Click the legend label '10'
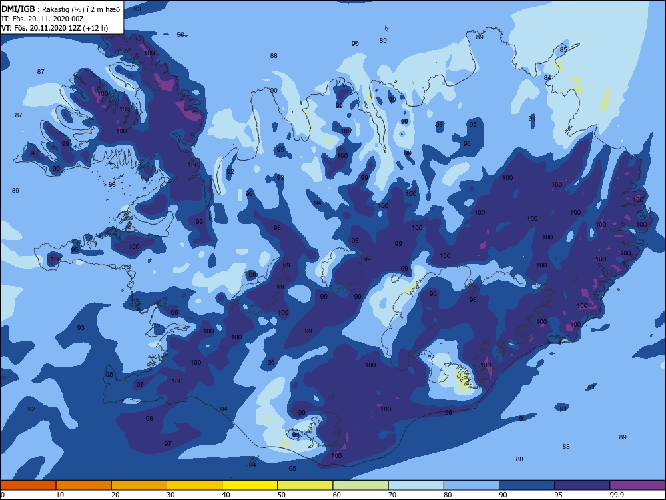 pos(60,495)
